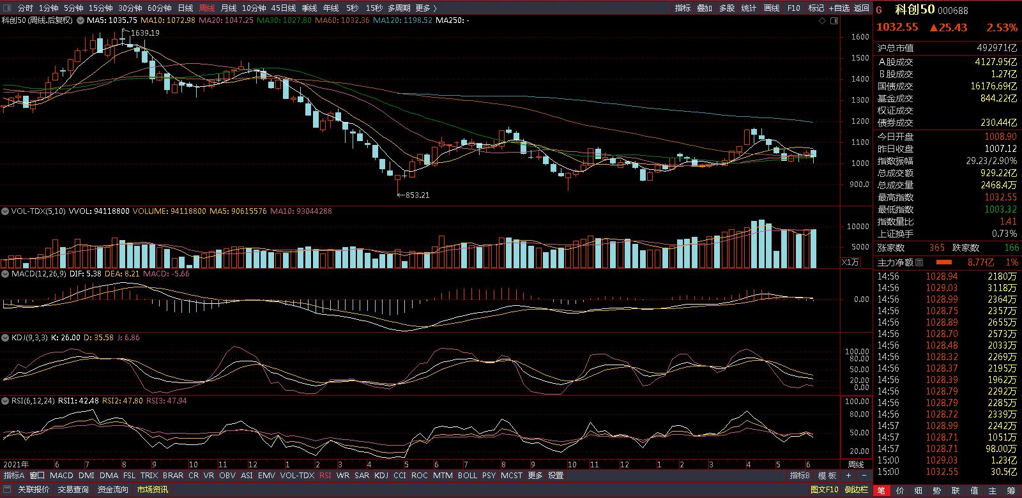The height and width of the screenshot is (498, 1022).
Task: Select the MACD indicator tab at bottom
Action: pyautogui.click(x=61, y=476)
